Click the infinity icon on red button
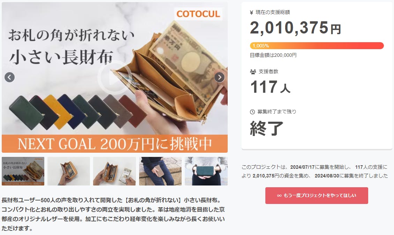 279,196
